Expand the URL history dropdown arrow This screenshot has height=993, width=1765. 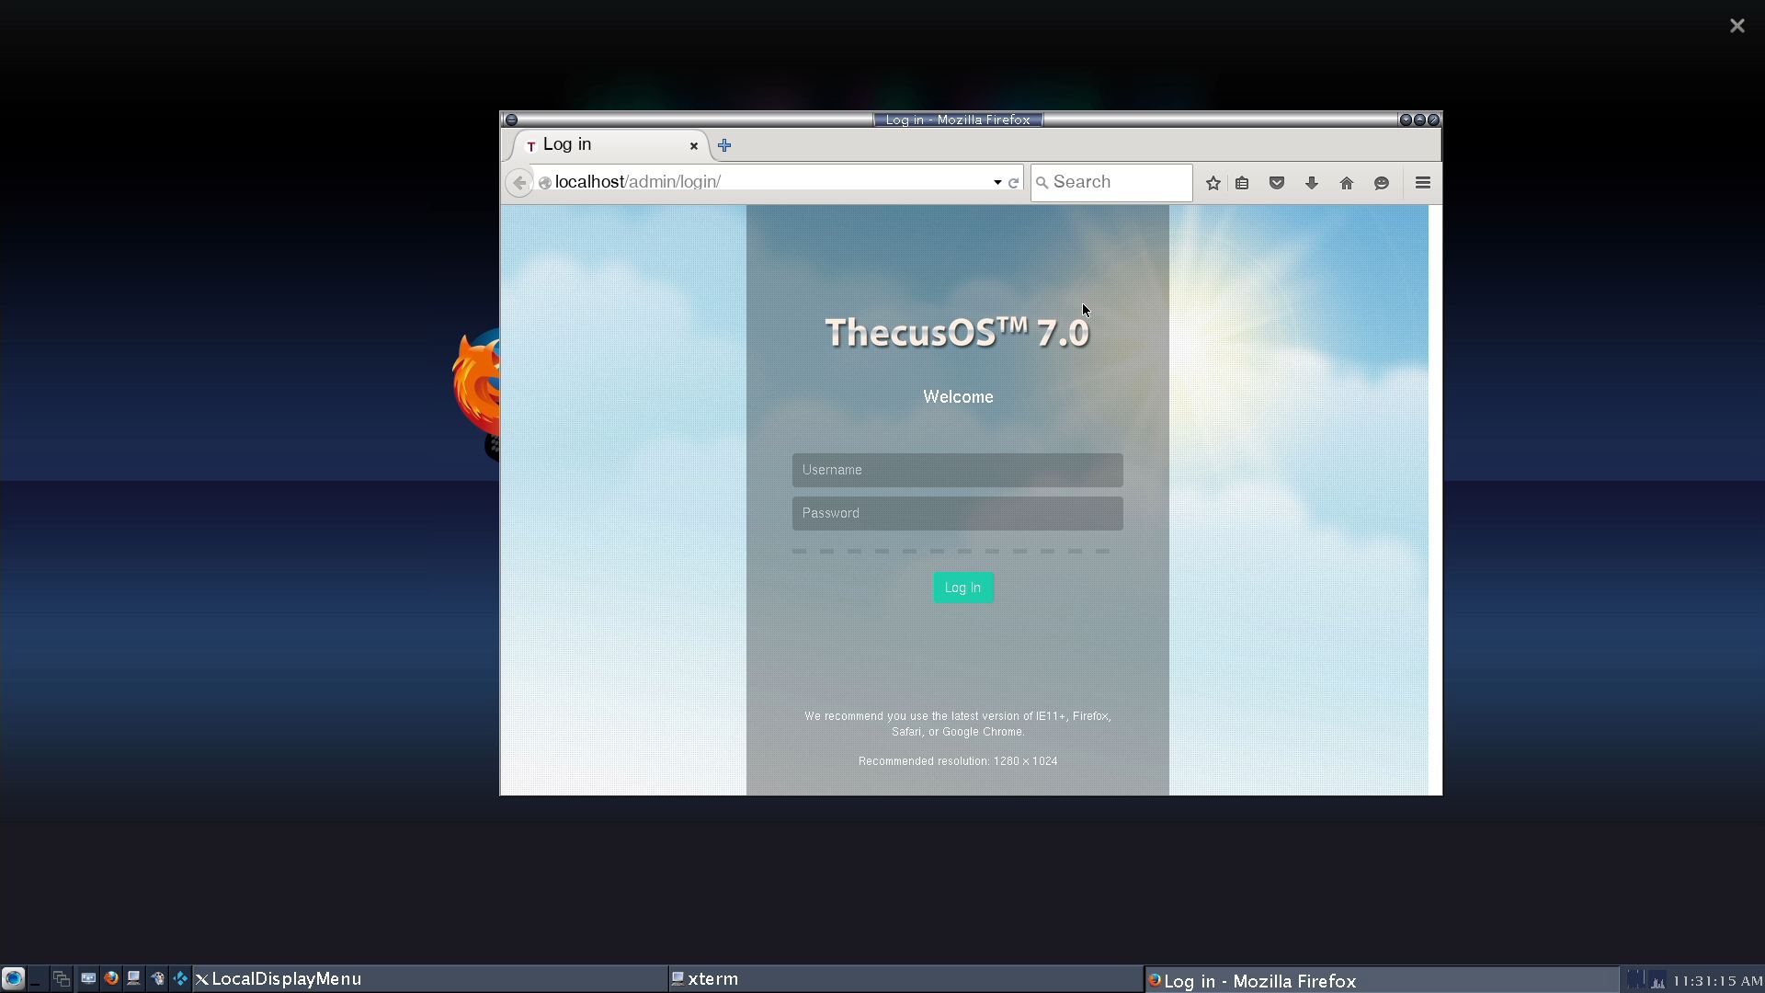[x=997, y=182]
